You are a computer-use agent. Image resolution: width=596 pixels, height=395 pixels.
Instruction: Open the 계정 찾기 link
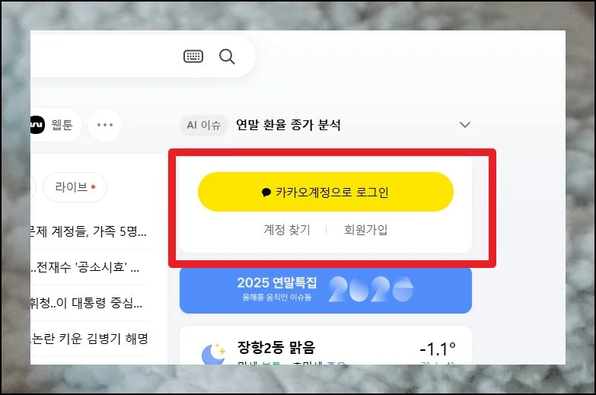287,230
